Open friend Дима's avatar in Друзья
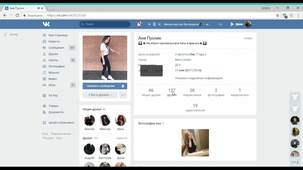This screenshot has width=303, height=170. [120, 149]
